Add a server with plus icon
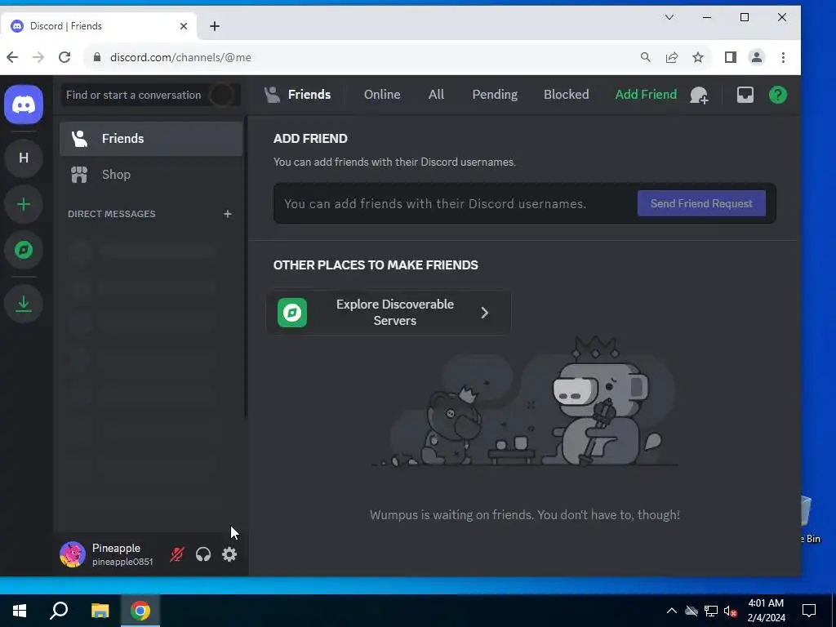Image resolution: width=836 pixels, height=627 pixels. tap(24, 204)
